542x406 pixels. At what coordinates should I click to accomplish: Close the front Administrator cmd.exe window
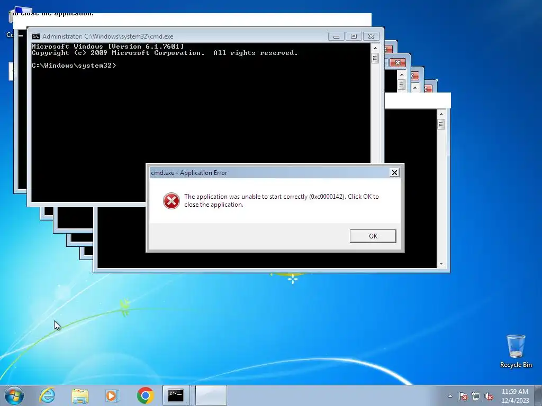point(371,36)
